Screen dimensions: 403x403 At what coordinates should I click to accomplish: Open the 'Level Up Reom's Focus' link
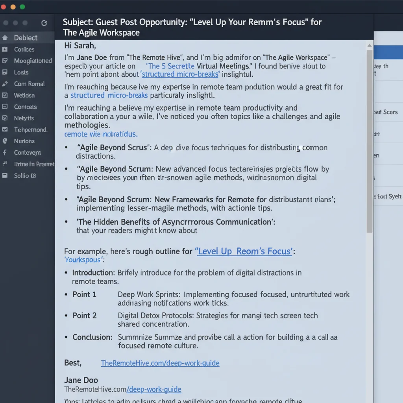tap(244, 251)
